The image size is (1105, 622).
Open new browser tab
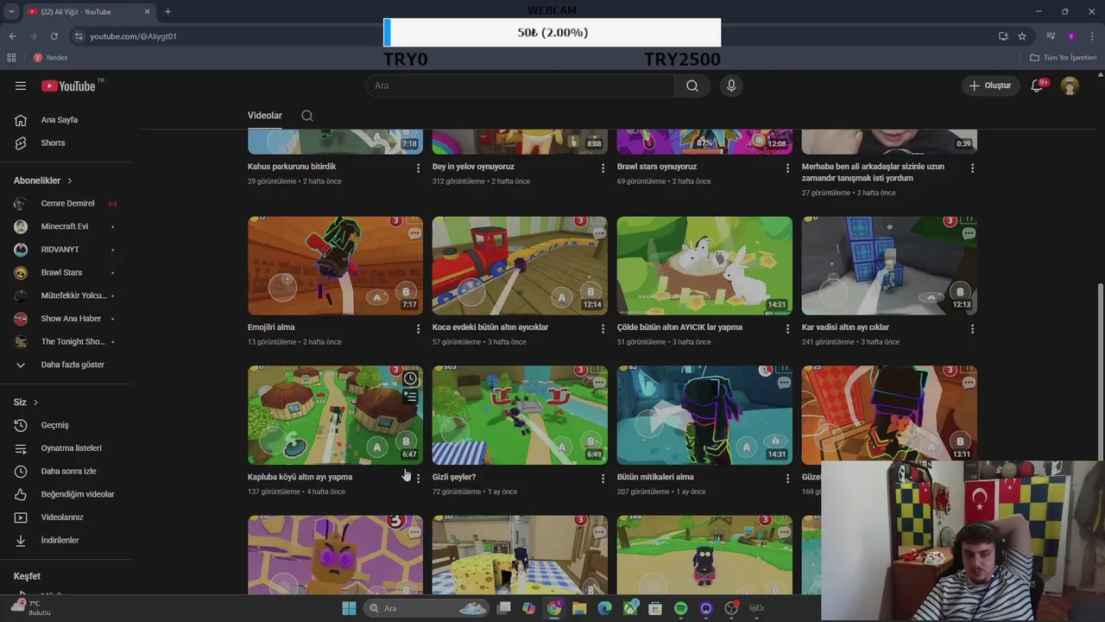click(x=167, y=11)
